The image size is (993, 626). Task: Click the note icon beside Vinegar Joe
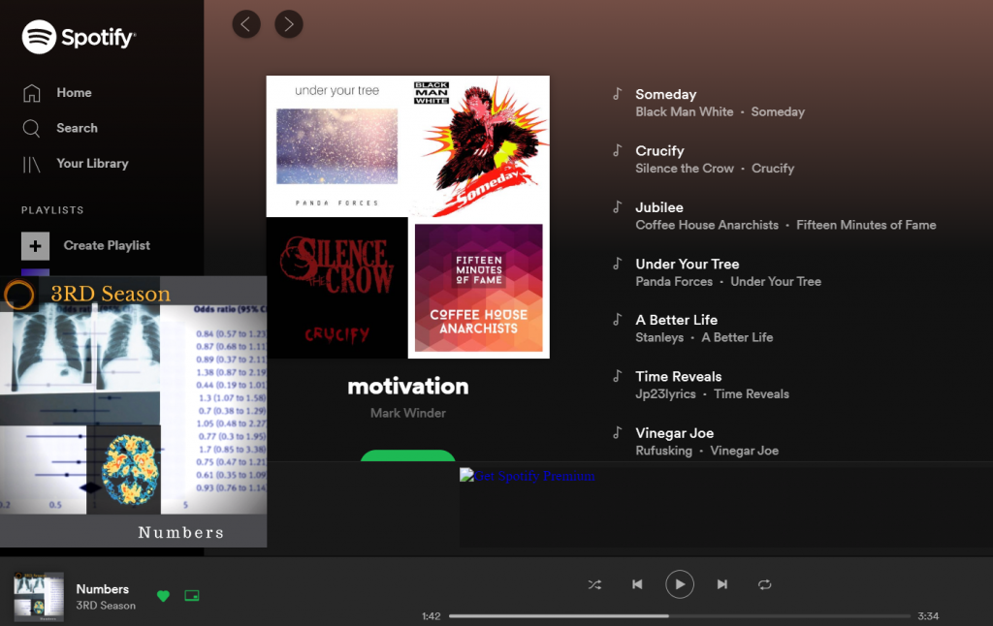coord(618,432)
